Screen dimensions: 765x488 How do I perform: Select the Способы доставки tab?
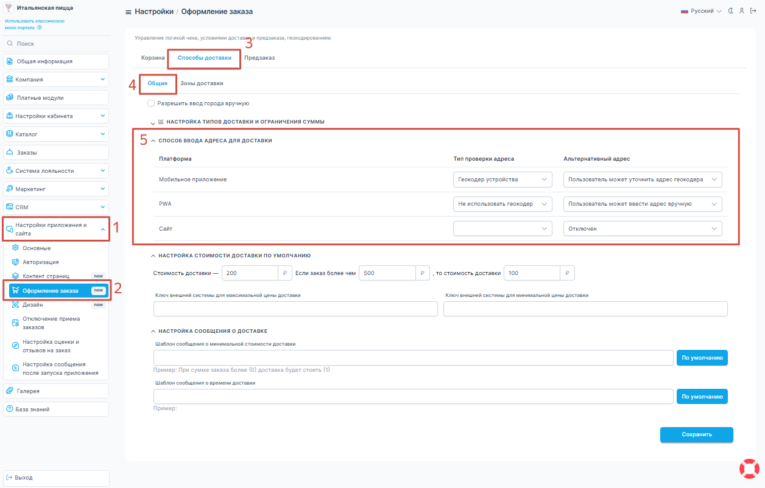[205, 58]
